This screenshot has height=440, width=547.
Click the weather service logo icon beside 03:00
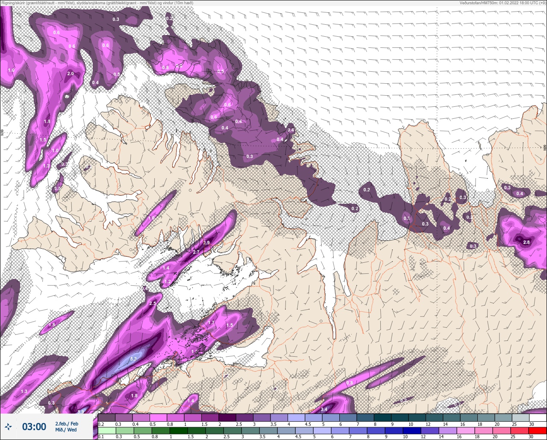click(8, 426)
